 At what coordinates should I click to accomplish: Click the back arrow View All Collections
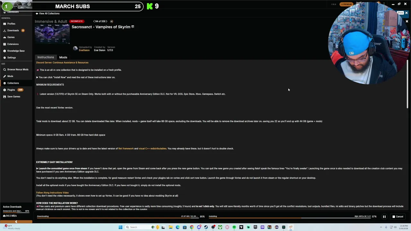pos(48,13)
